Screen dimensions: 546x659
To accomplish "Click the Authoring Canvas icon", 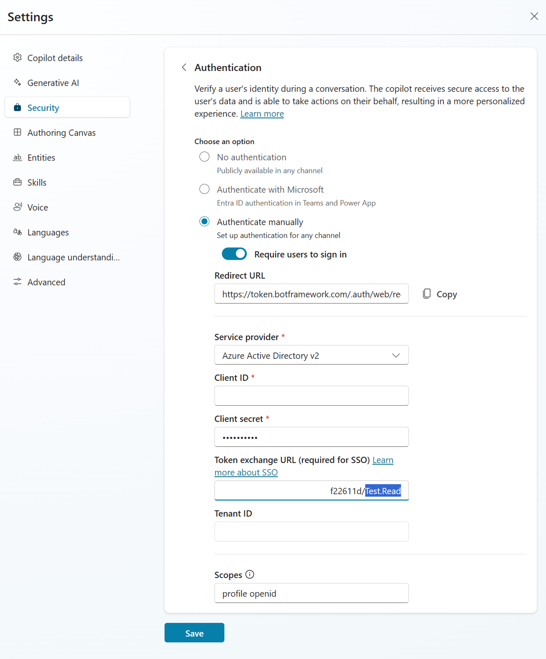I will point(17,132).
